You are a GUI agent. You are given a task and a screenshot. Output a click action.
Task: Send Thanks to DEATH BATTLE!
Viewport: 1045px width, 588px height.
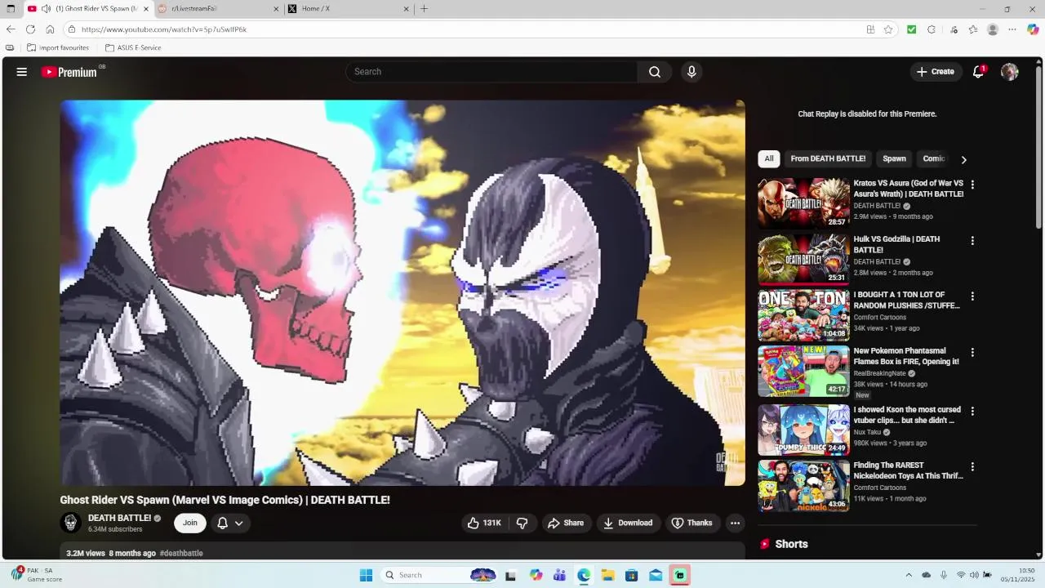tap(692, 523)
